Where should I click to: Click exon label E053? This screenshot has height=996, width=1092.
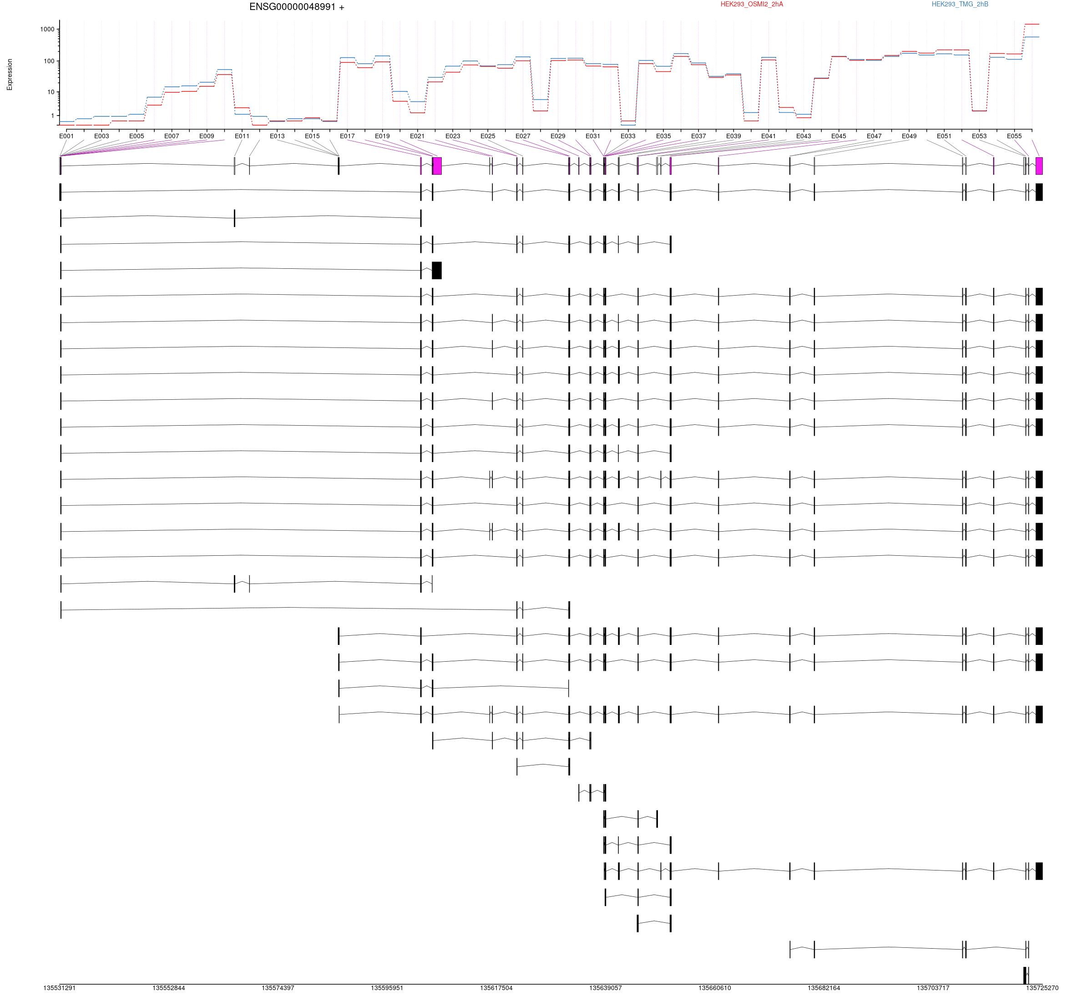tap(979, 136)
